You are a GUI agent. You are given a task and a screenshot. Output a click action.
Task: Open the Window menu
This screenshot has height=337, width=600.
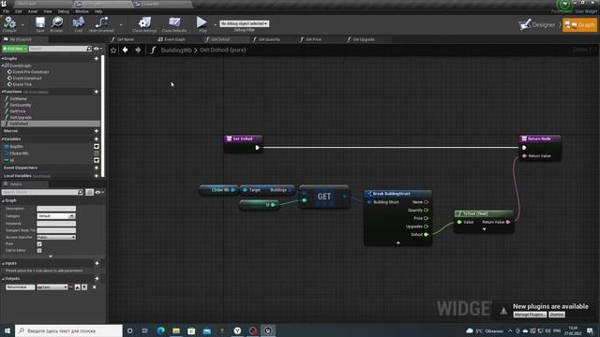[82, 11]
